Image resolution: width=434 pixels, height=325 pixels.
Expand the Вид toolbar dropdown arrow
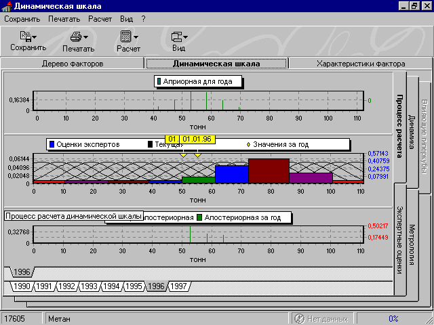[185, 37]
